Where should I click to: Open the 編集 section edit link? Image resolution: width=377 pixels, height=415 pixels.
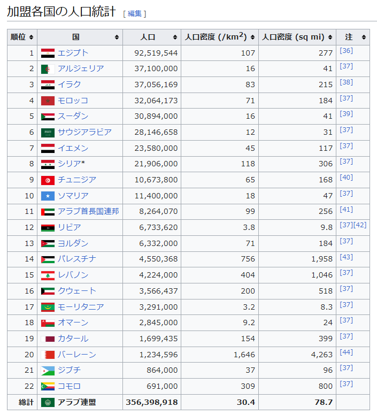pyautogui.click(x=134, y=13)
